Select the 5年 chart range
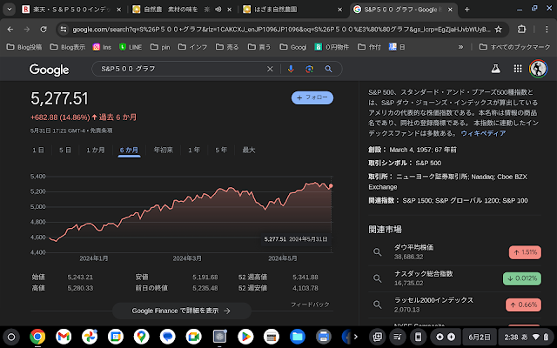This screenshot has width=557, height=348. click(x=221, y=150)
